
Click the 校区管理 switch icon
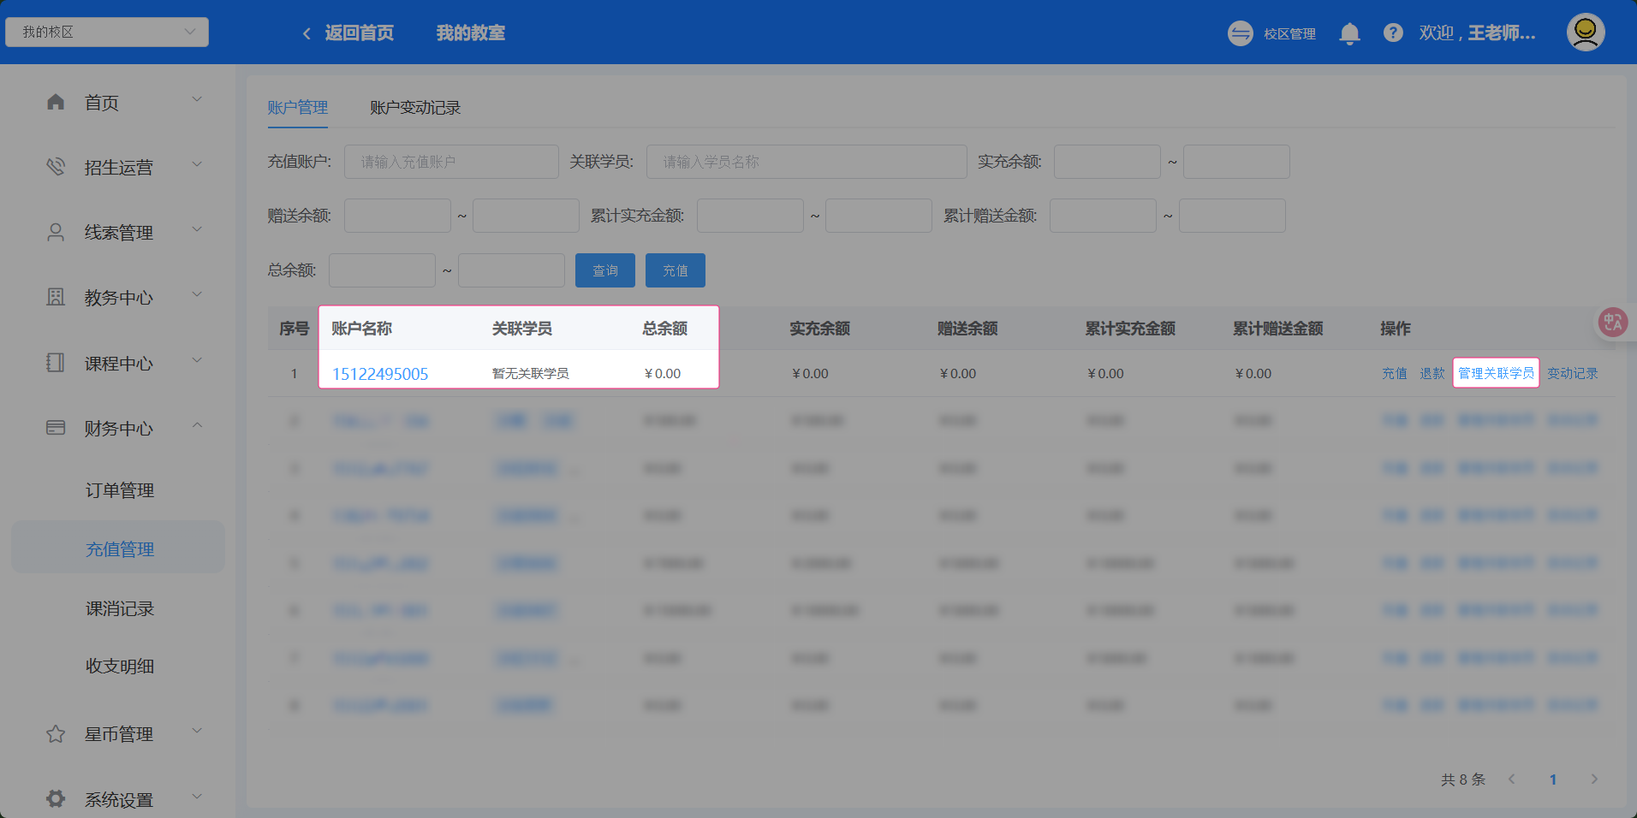[1240, 33]
